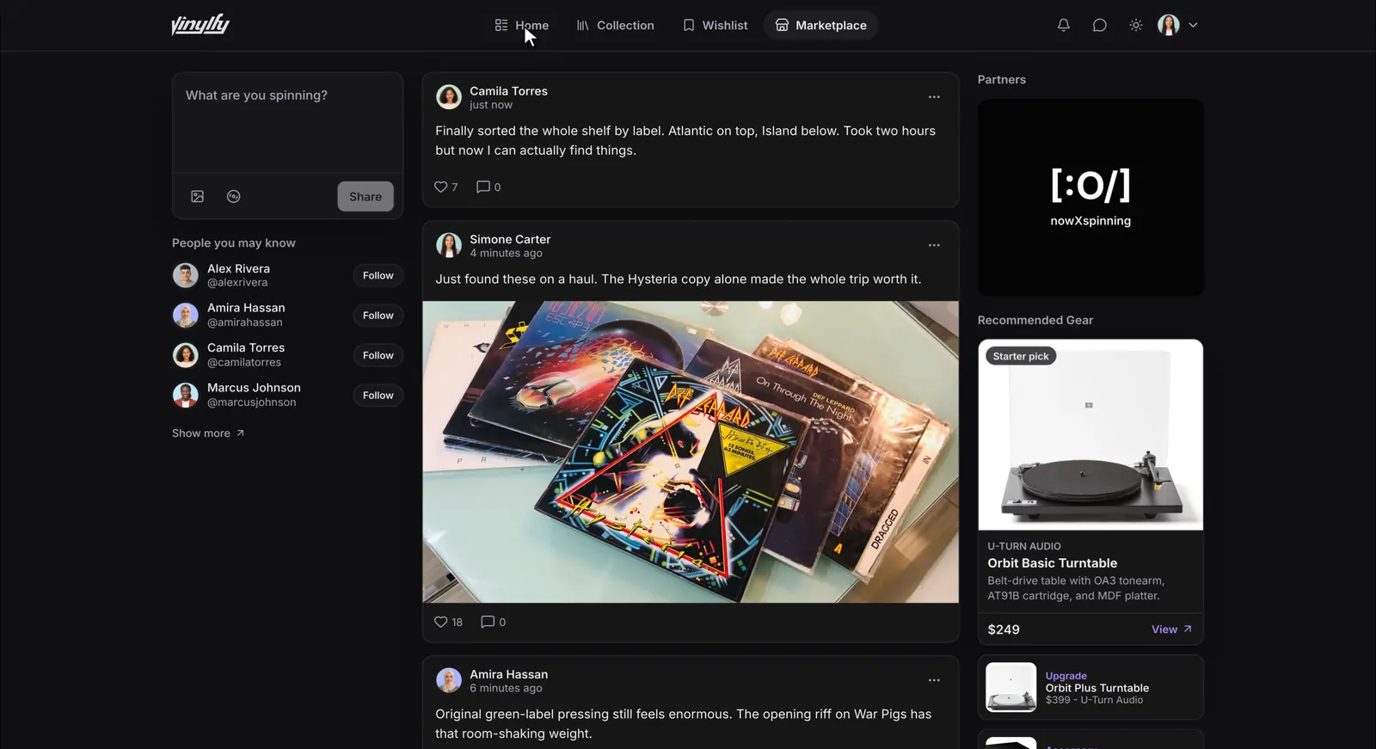1376x749 pixels.
Task: Click the '@marcusjohnson' handle
Action: pos(251,402)
